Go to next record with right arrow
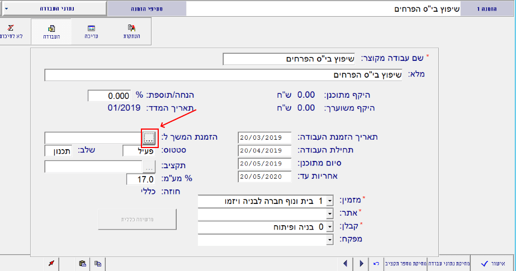This screenshot has width=516, height=271. click(x=362, y=264)
